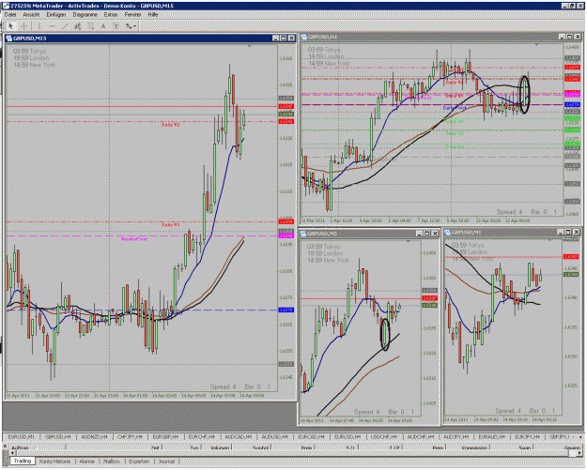This screenshot has width=587, height=470.
Task: Switch to CHFJPY,H4 chart tab
Action: [x=130, y=437]
